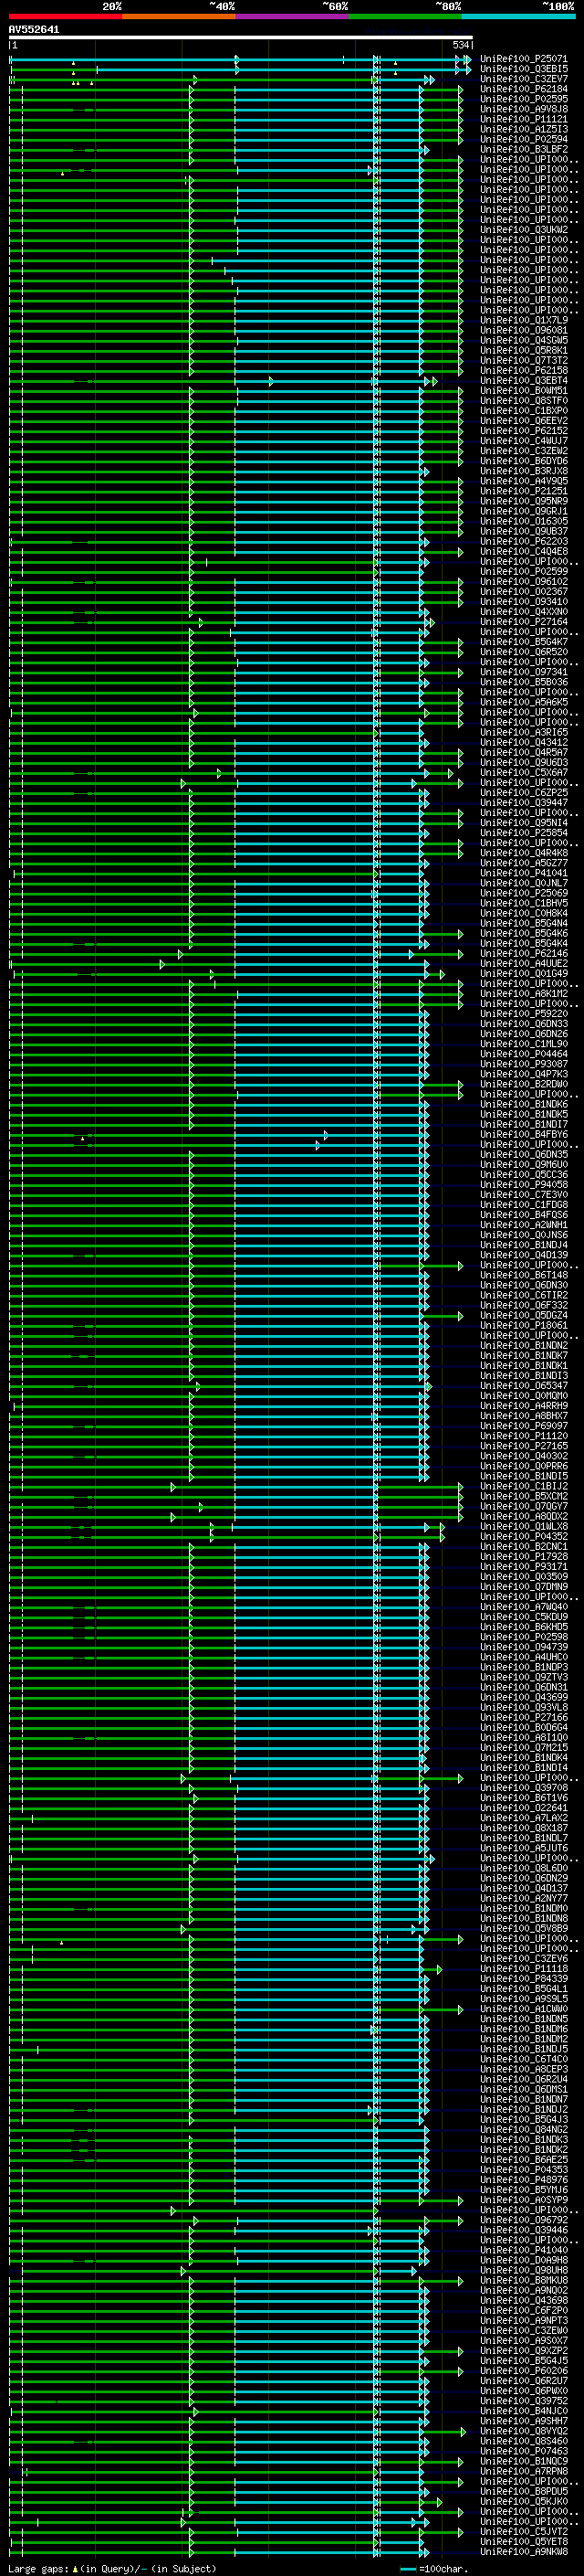This screenshot has height=2576, width=584.
Task: Select the UniRef100_P62146 label
Action: (x=523, y=953)
